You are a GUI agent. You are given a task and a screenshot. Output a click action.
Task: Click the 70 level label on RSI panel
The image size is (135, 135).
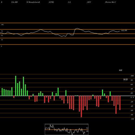[x=2, y=31]
